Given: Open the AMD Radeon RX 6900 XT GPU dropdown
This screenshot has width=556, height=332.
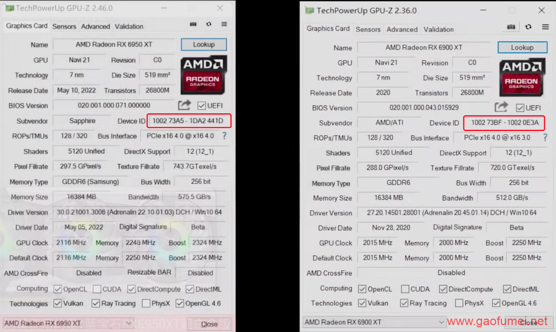Looking at the screenshot, I should click(375, 322).
